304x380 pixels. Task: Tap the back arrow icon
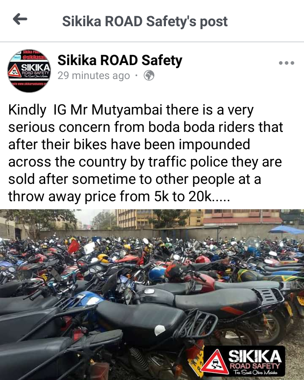(x=20, y=19)
